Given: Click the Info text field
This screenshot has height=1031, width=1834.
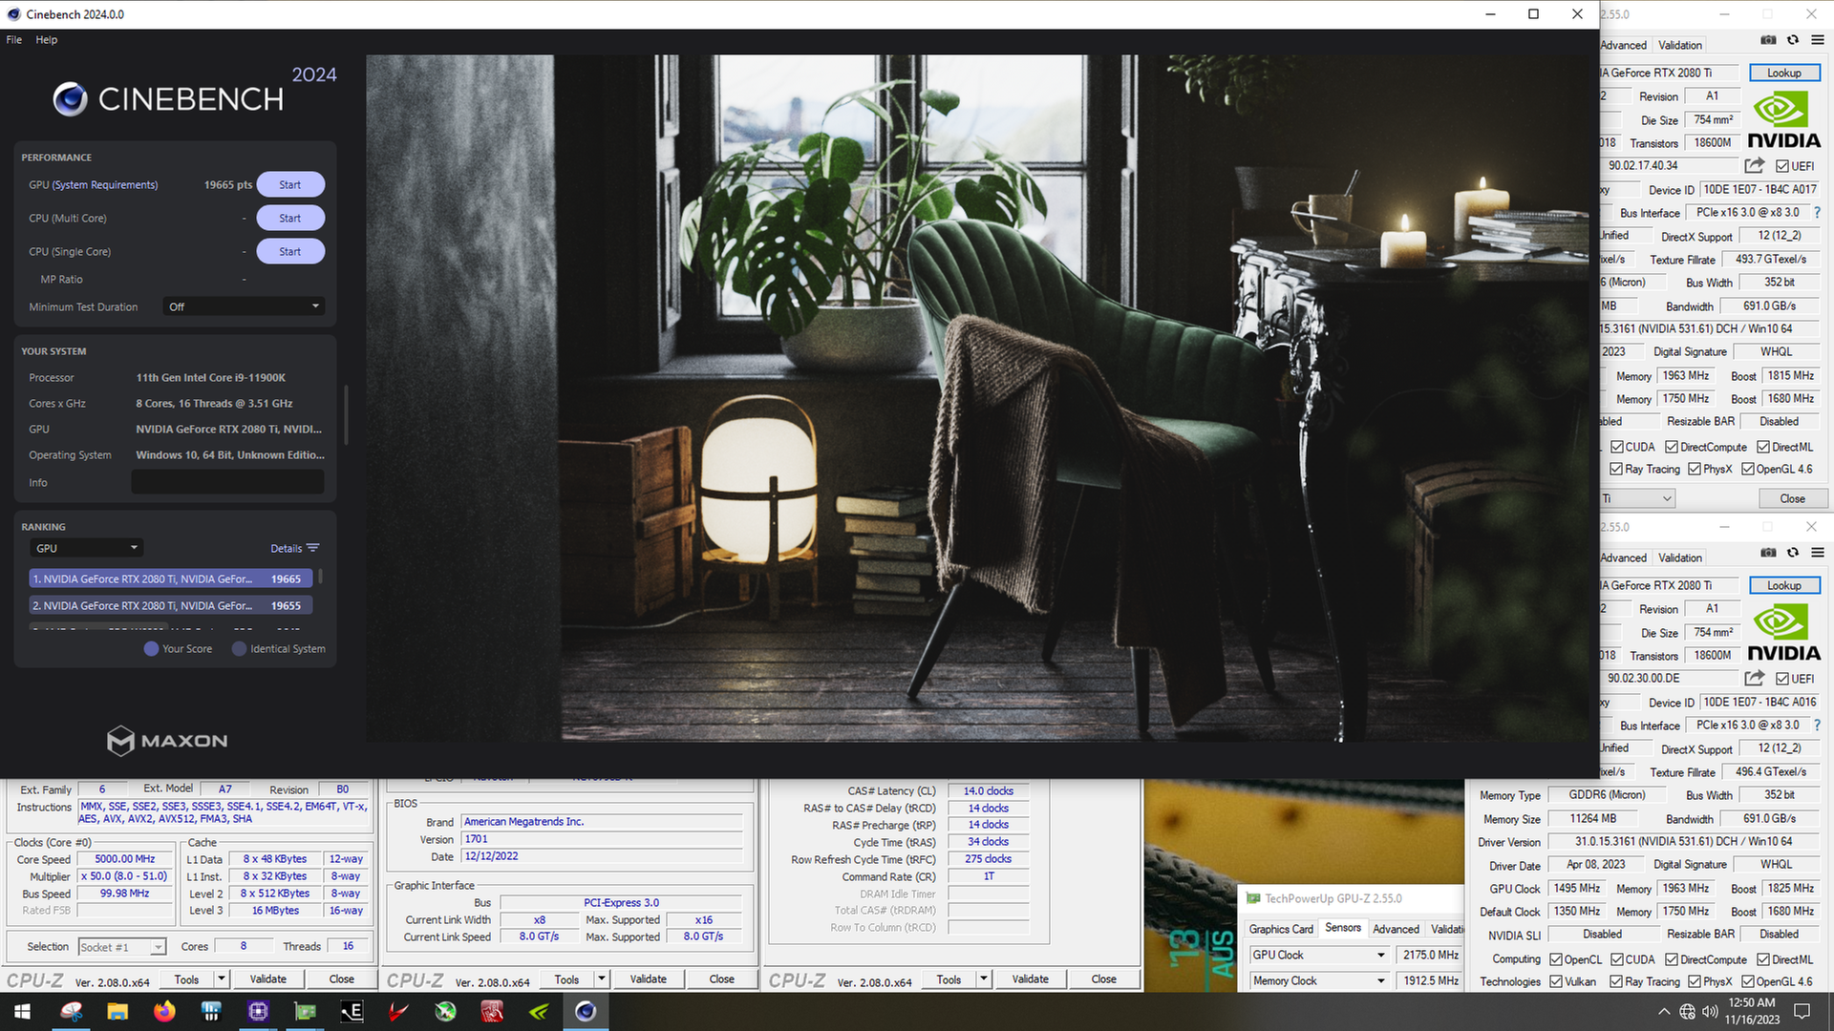Looking at the screenshot, I should coord(227,482).
